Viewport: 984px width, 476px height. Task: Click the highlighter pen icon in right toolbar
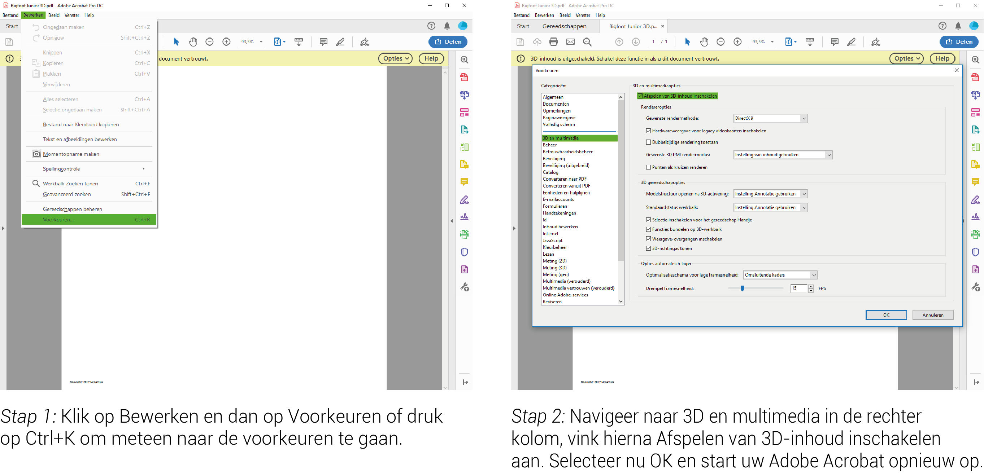(x=852, y=42)
